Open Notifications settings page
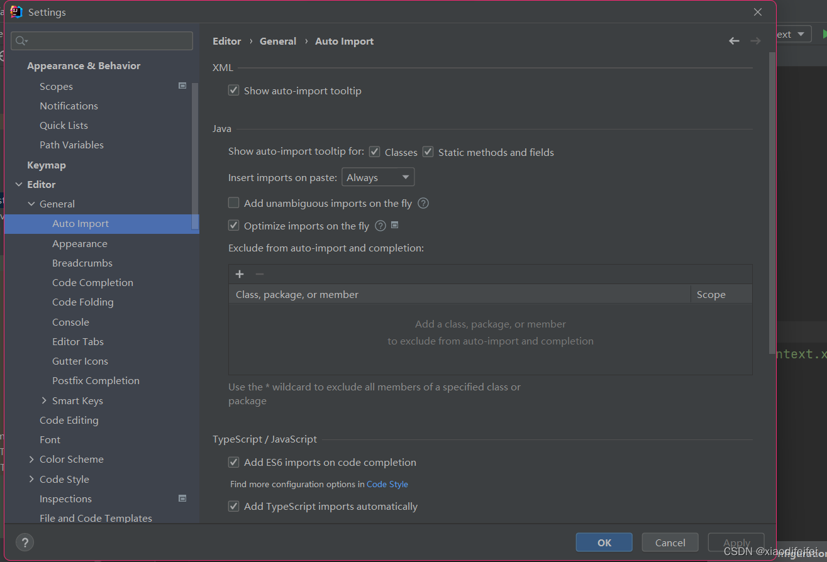 tap(69, 106)
